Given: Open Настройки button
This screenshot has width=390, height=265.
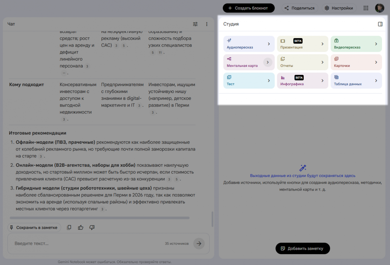Looking at the screenshot, I should click(339, 8).
